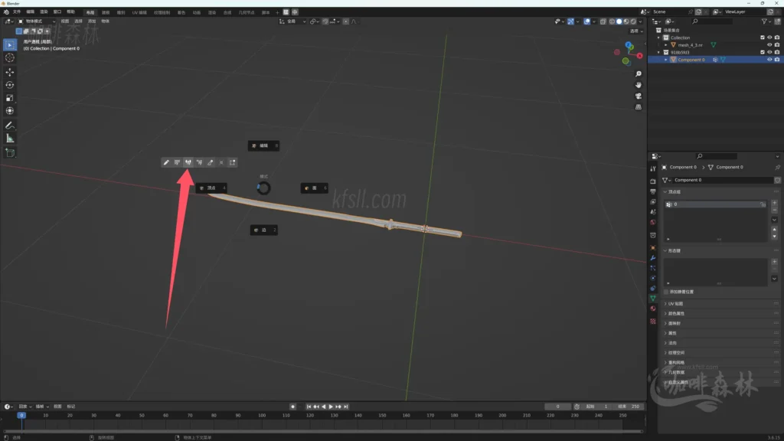The image size is (784, 441).
Task: Select the Move tool in the viewport toolbar
Action: click(x=9, y=72)
